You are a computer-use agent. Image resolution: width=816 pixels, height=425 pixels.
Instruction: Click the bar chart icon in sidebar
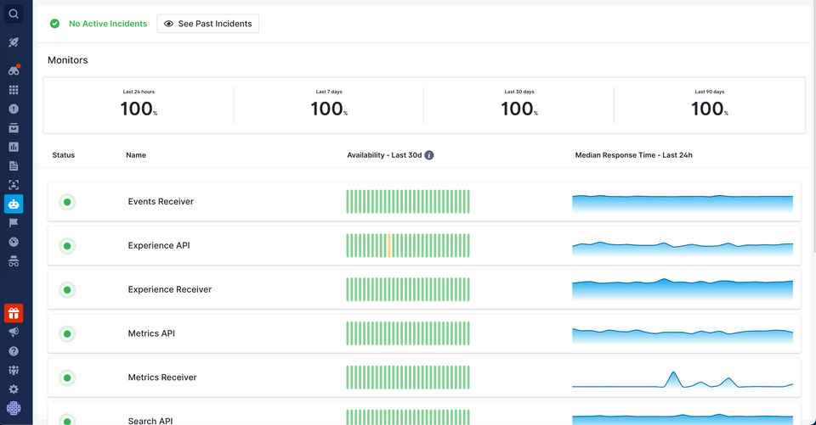14,147
